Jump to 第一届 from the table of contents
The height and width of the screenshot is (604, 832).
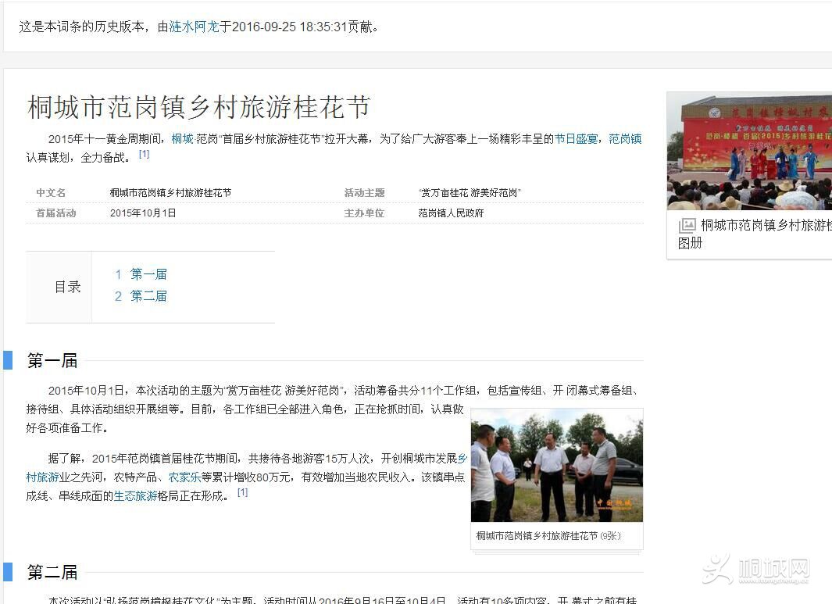[x=148, y=274]
